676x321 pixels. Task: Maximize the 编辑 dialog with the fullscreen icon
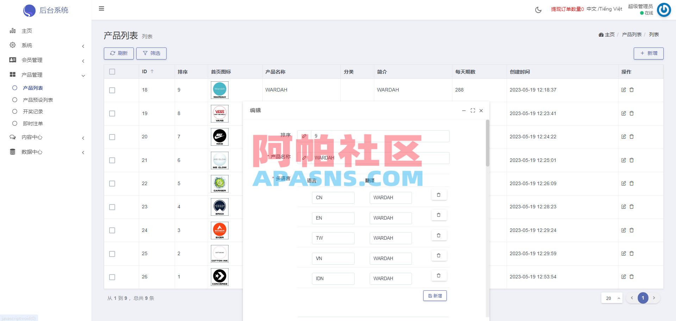(x=472, y=110)
